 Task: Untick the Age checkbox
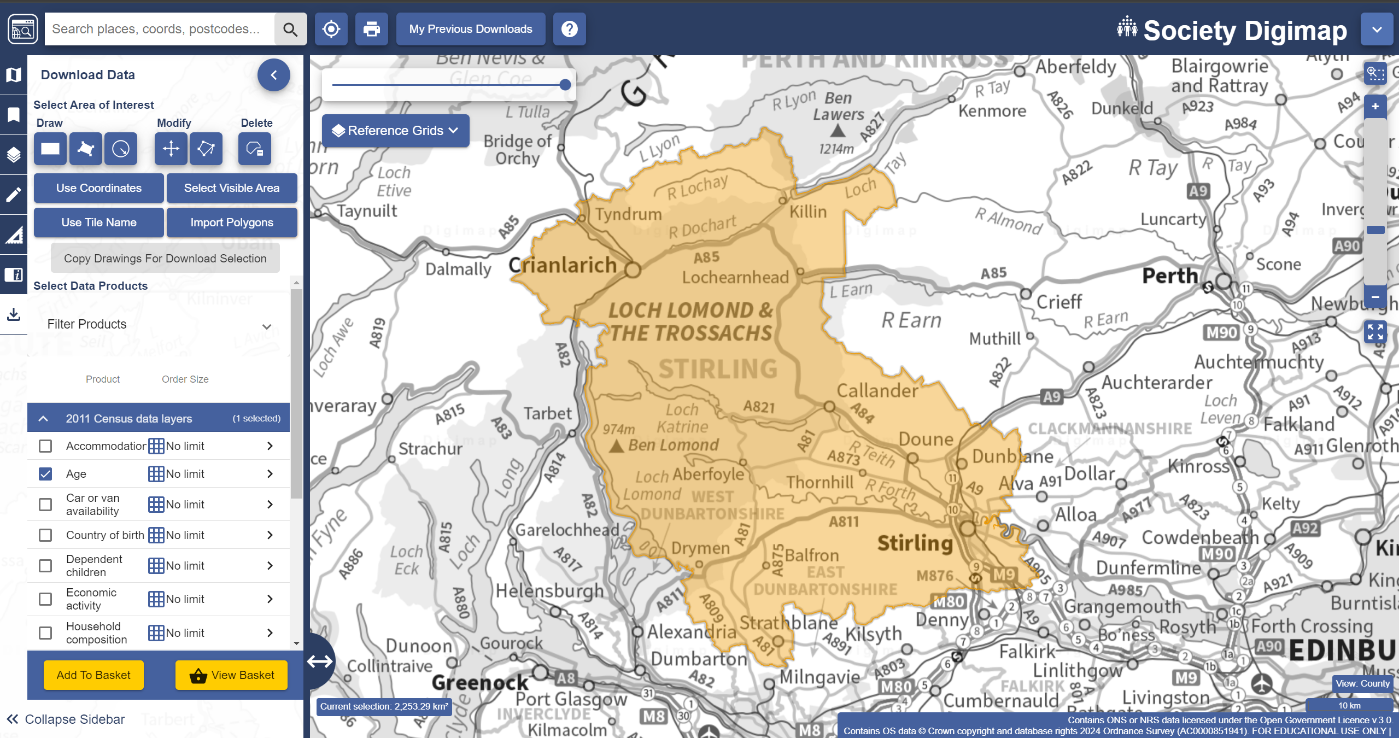pyautogui.click(x=45, y=474)
